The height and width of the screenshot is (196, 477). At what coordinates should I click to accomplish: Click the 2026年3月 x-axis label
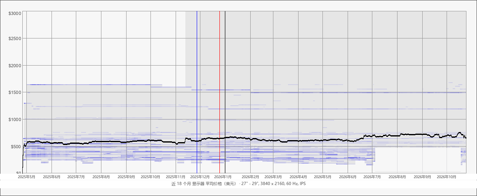pos(273,177)
